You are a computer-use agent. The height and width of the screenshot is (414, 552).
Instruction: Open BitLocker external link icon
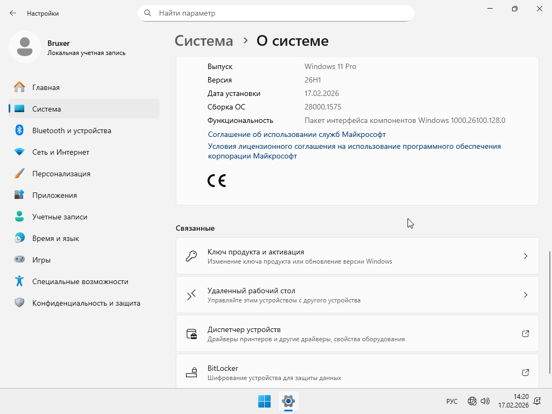coord(525,372)
